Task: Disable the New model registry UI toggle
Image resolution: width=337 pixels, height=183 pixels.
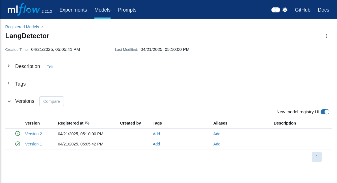Action: point(325,112)
